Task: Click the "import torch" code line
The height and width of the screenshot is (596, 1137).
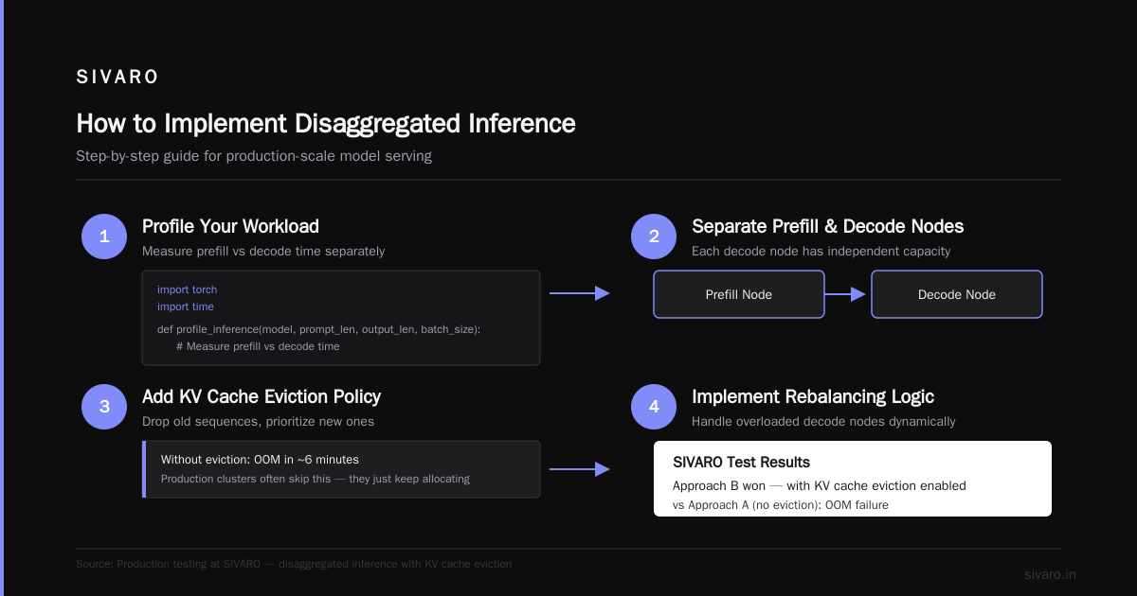Action: (188, 289)
